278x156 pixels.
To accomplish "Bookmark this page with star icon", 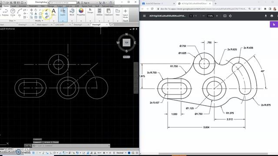I will [259, 9].
